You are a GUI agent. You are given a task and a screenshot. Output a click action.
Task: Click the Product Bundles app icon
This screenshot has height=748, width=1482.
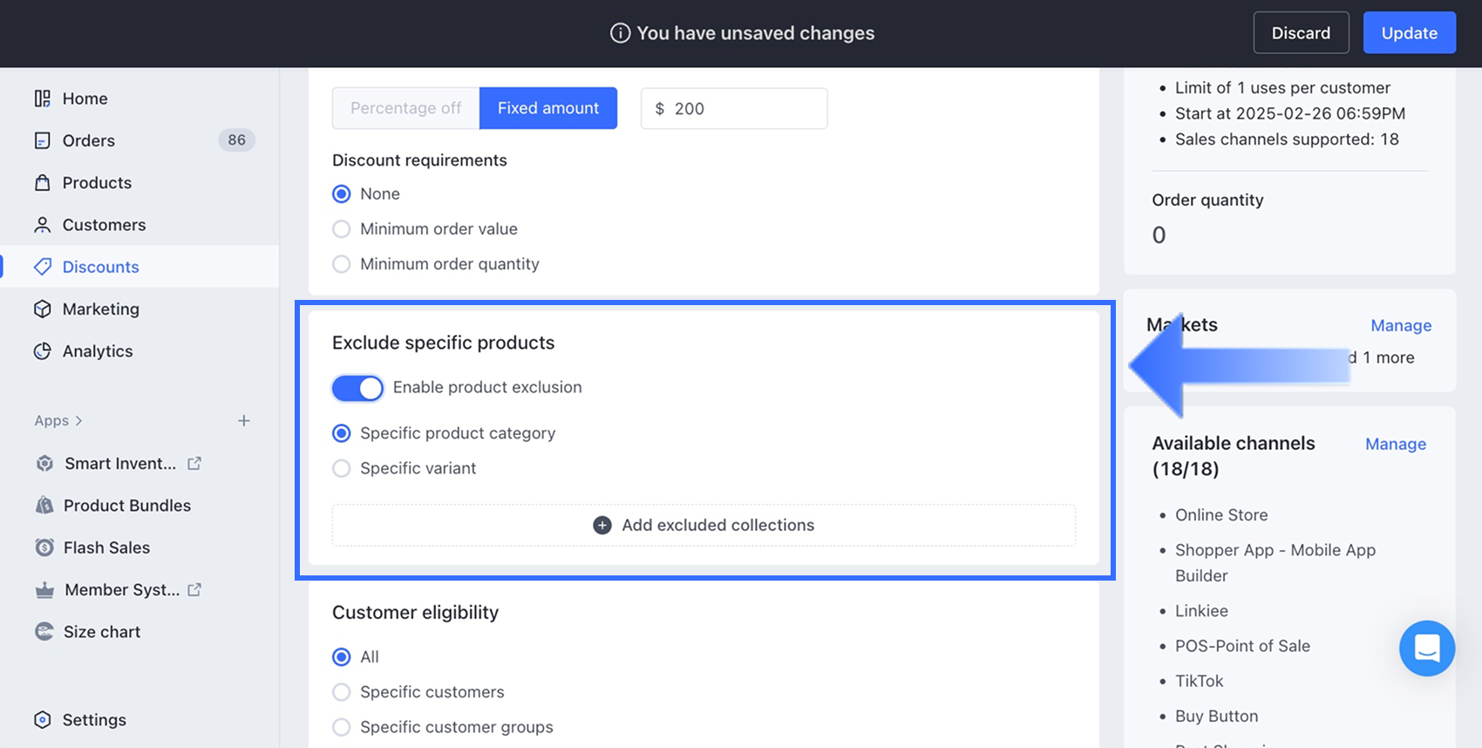[44, 506]
